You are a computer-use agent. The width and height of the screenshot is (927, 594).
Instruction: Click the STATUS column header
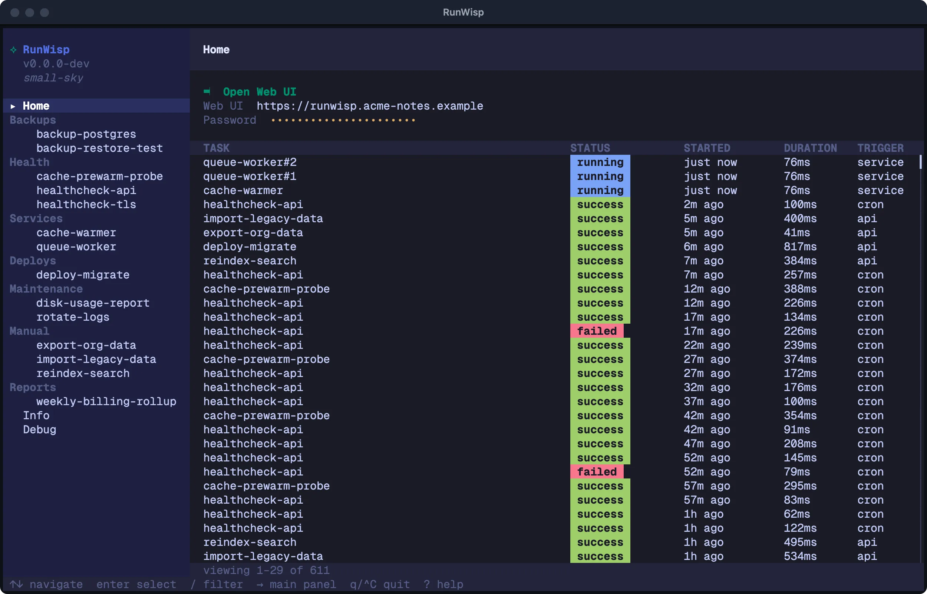[x=590, y=148]
